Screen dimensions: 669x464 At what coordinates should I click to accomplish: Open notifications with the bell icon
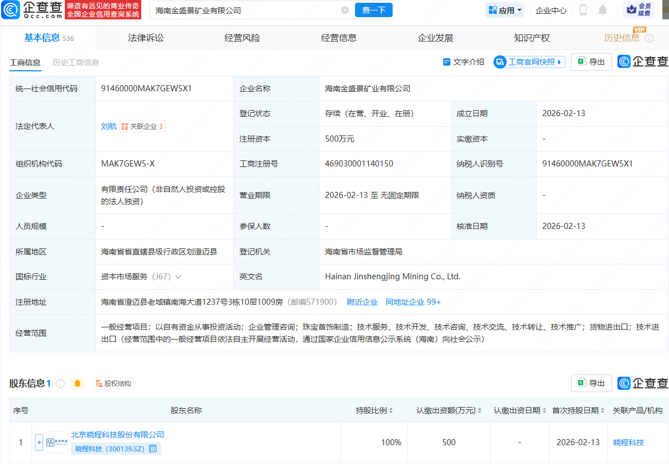pyautogui.click(x=603, y=9)
